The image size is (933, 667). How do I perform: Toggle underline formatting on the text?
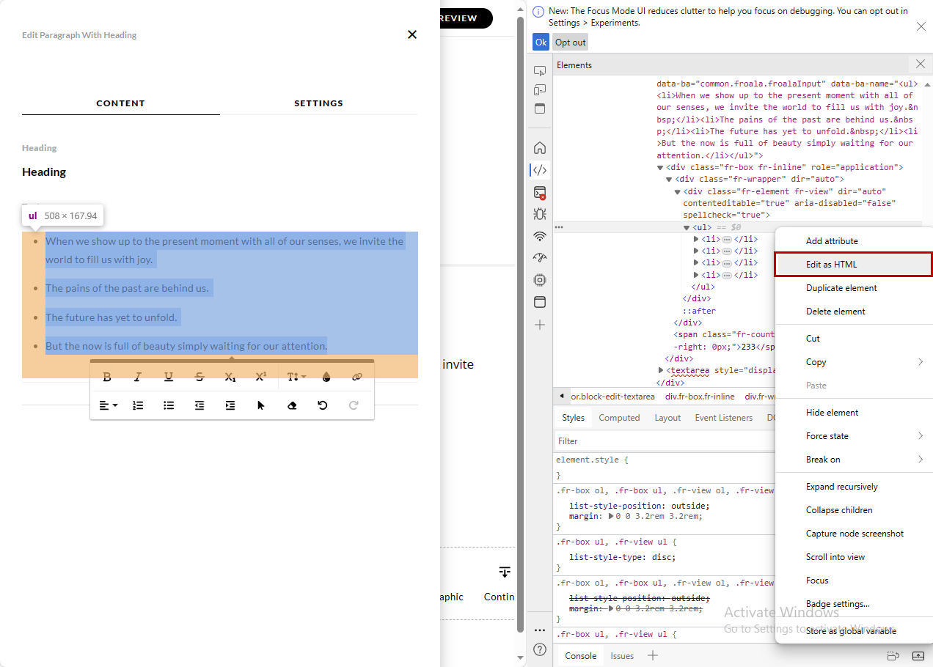[169, 377]
